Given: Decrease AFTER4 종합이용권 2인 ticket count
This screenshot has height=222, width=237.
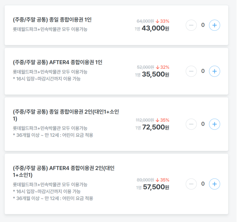Looking at the screenshot, I should (x=191, y=184).
